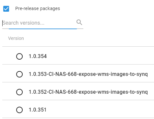The height and width of the screenshot is (119, 154).
Task: Click the blank space in the 1.0.354 row
Action: coord(97,56)
